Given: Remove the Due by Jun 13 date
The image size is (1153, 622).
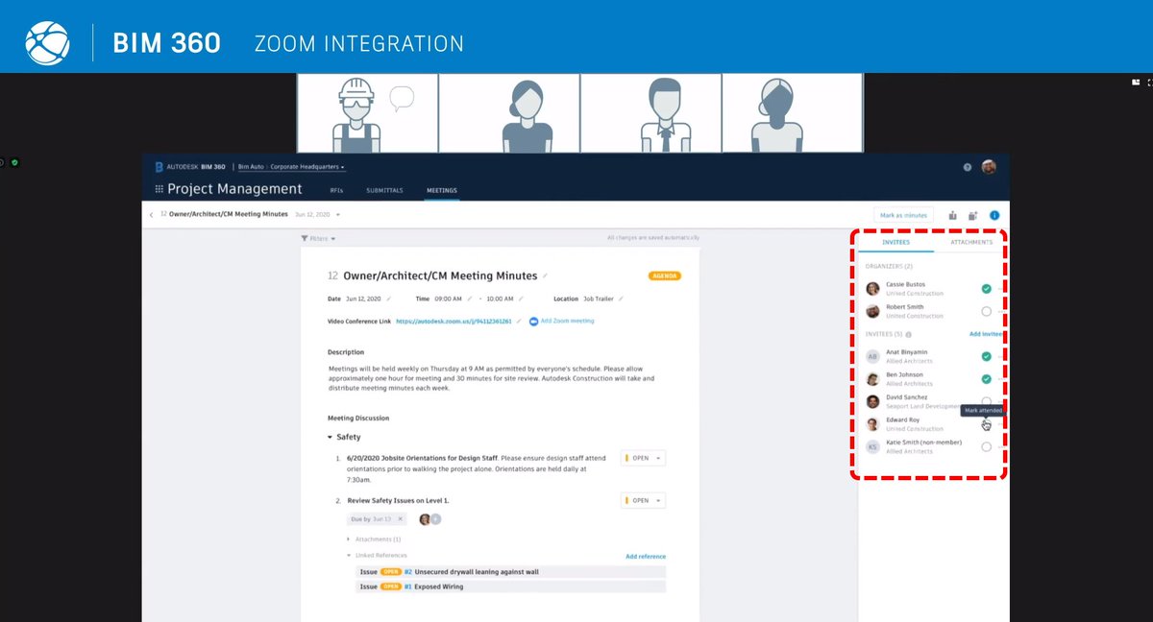Looking at the screenshot, I should pos(400,519).
